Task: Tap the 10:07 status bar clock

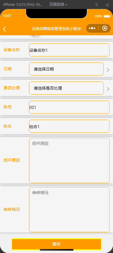Action: [x=7, y=16]
